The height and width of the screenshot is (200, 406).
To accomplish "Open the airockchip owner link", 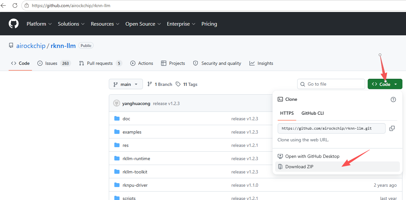I will pos(31,46).
